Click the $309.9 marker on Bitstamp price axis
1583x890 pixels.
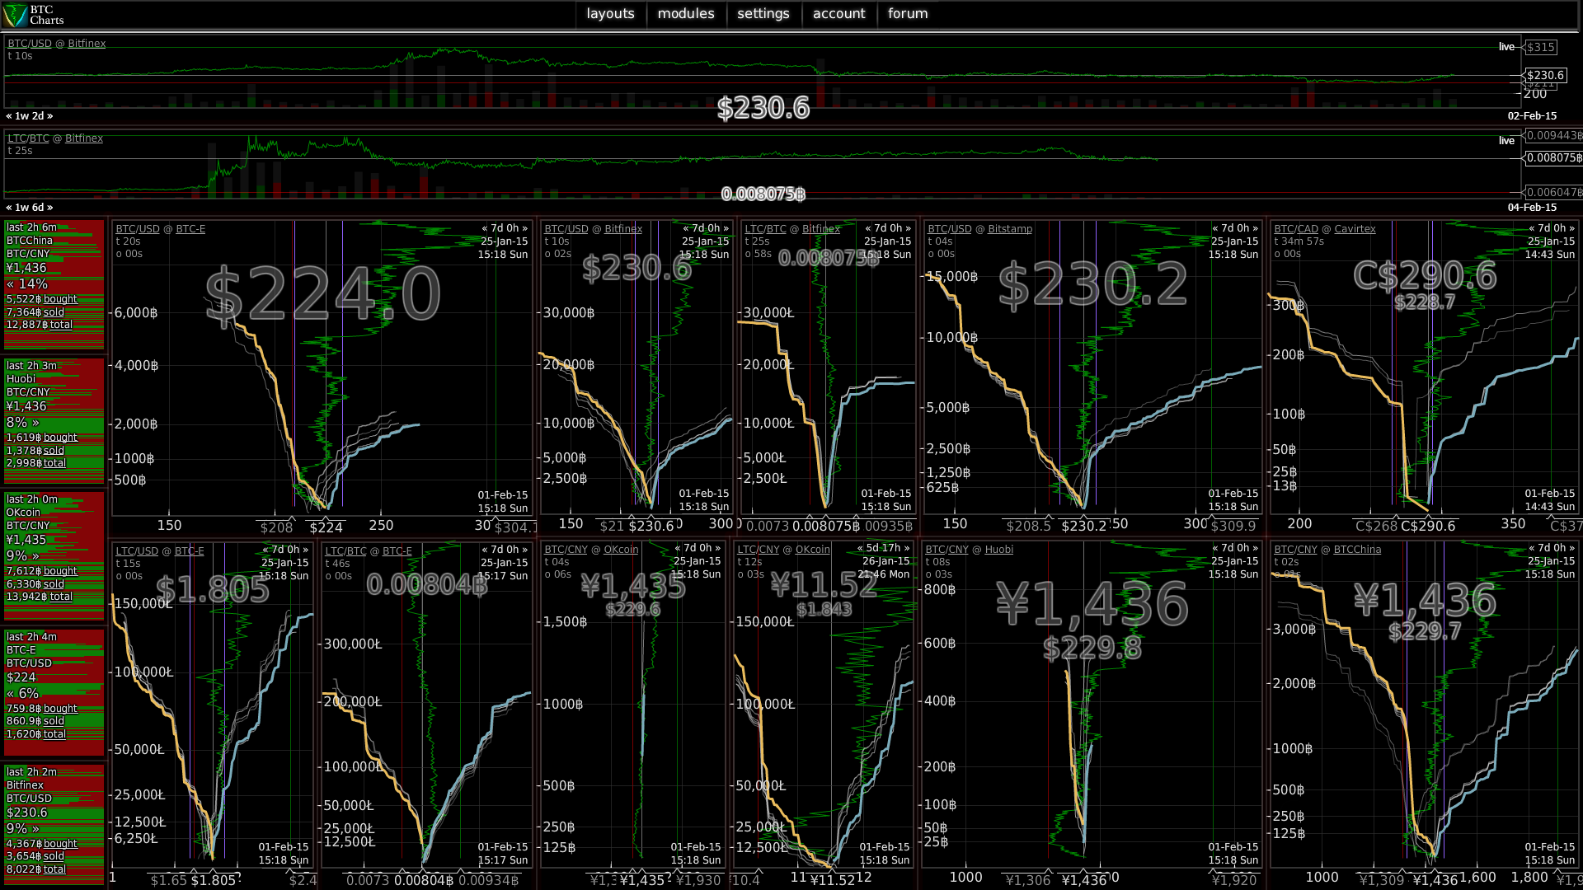click(x=1233, y=526)
